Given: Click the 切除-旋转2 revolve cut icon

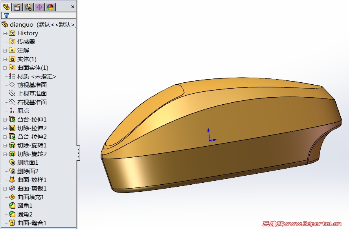Looking at the screenshot, I should click(x=12, y=154).
